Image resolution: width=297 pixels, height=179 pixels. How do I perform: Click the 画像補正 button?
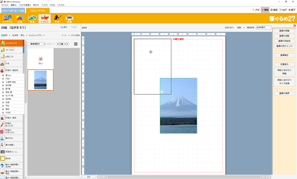coord(284,55)
